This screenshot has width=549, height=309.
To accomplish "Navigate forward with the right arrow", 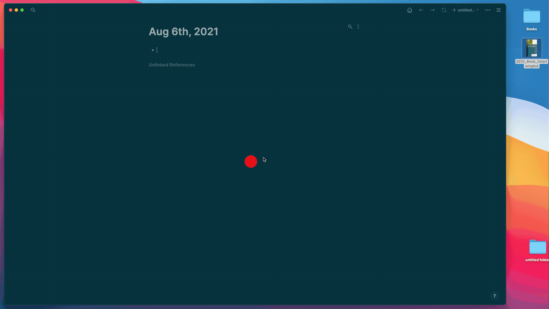I will click(433, 10).
